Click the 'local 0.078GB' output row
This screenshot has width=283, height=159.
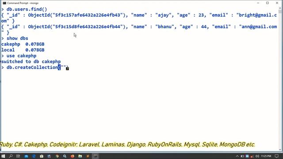(x=23, y=50)
